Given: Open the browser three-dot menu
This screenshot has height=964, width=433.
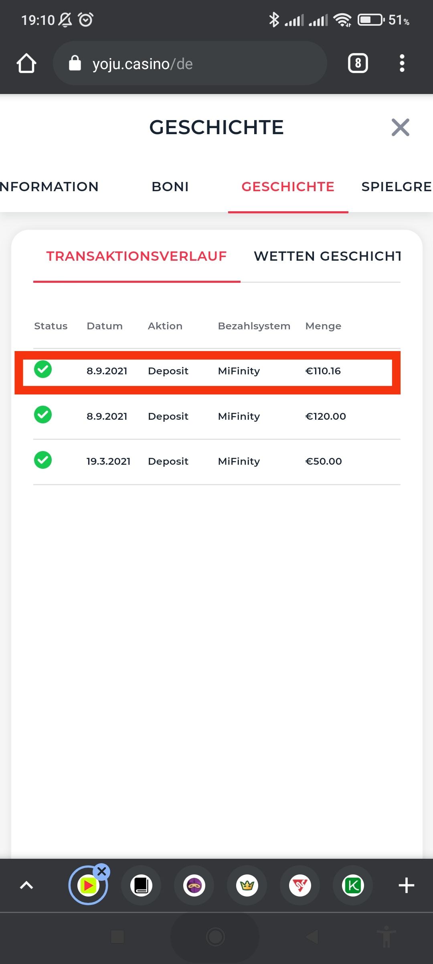Looking at the screenshot, I should pyautogui.click(x=402, y=63).
